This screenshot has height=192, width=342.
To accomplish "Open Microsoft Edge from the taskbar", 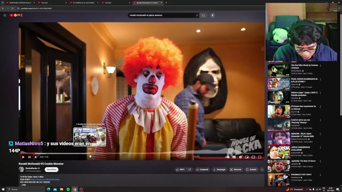I will 48,189.
